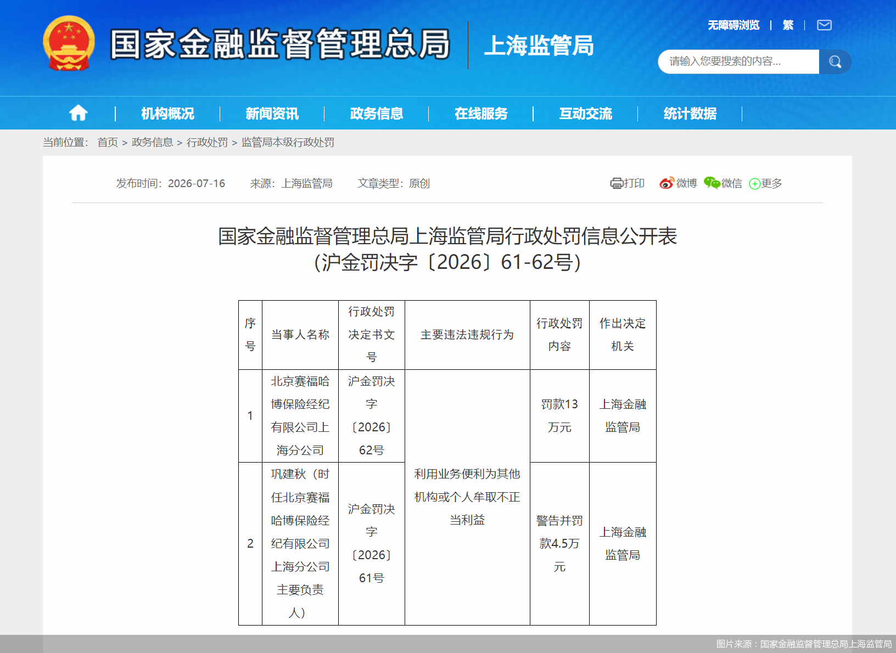Screen dimensions: 896x653
Task: Click the 上海监管局 header title
Action: point(539,46)
